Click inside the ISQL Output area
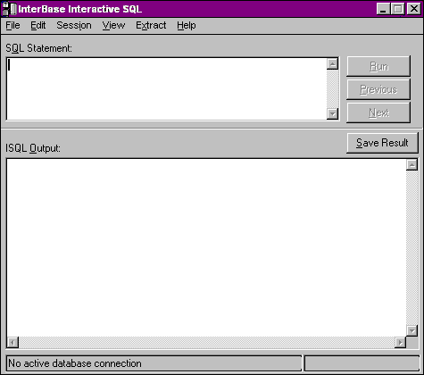This screenshot has width=424, height=375. coord(206,247)
